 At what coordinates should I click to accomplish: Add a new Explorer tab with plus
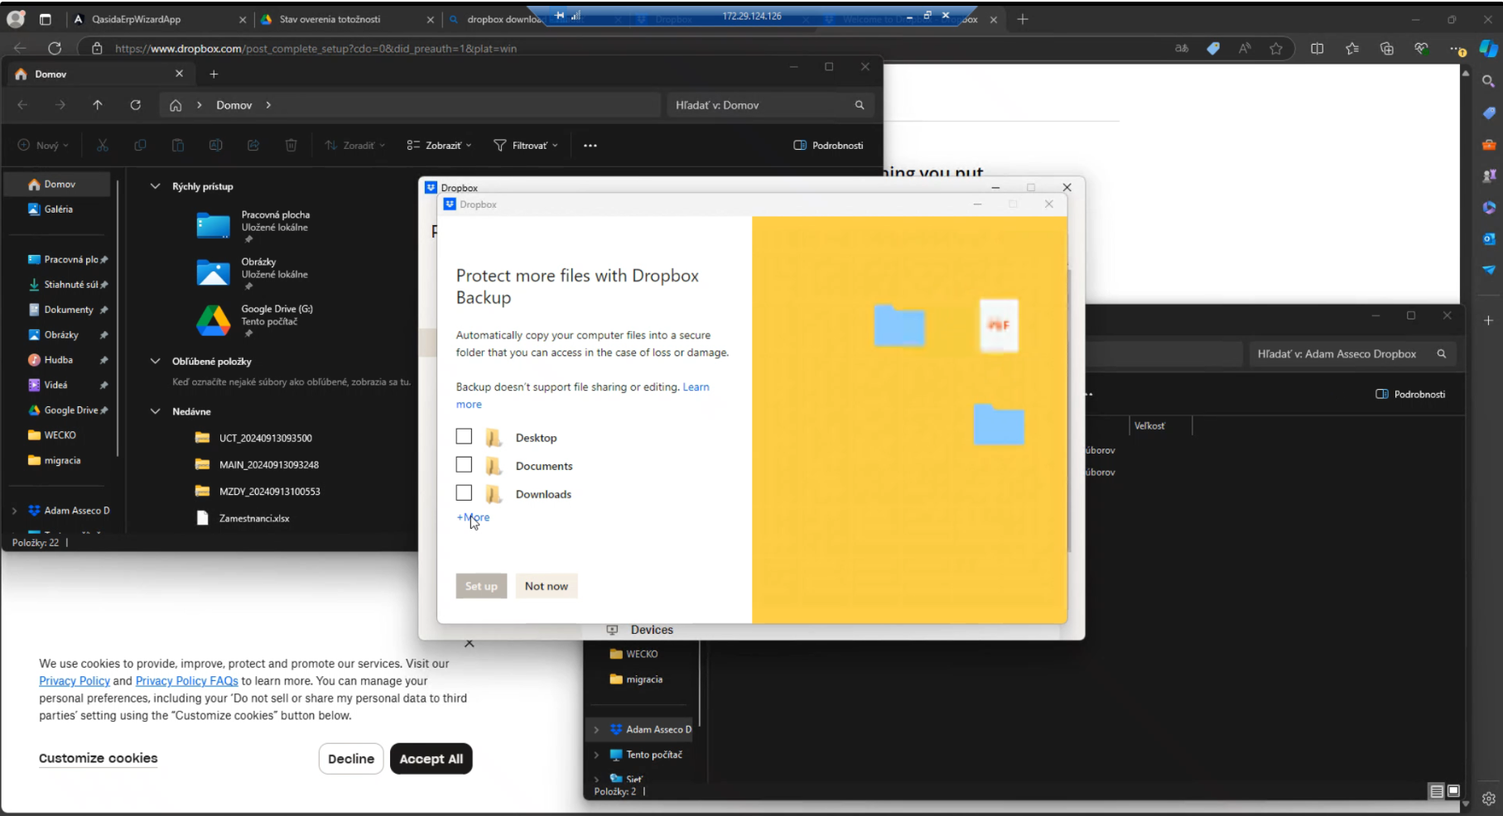click(214, 74)
